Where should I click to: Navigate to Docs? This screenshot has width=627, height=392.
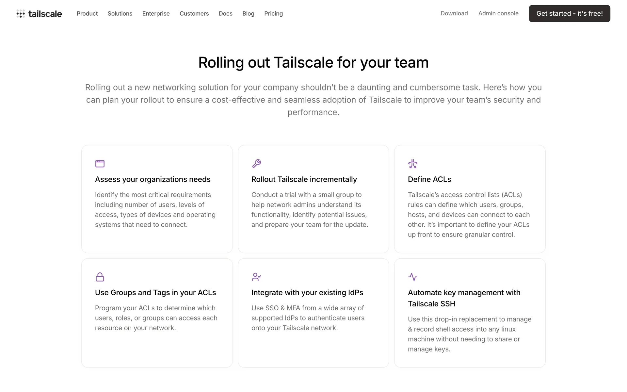tap(225, 14)
